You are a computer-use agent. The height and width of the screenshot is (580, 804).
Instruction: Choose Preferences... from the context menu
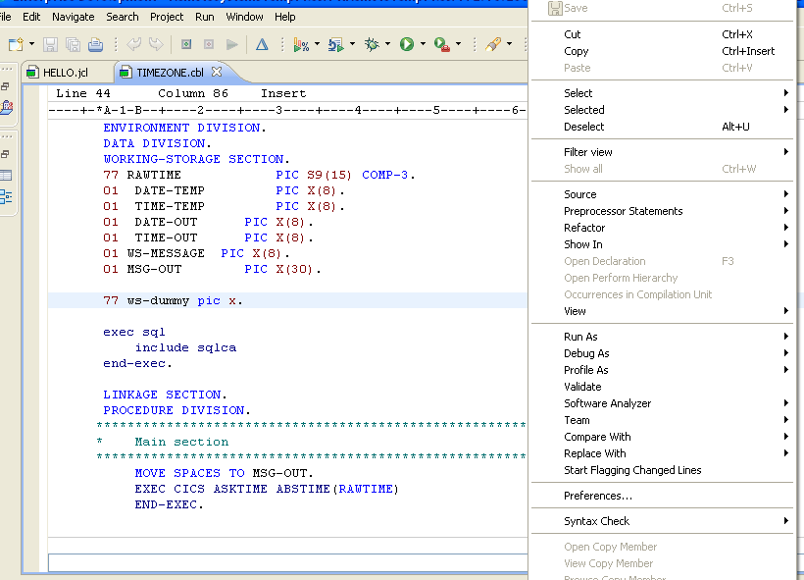[x=663, y=496]
